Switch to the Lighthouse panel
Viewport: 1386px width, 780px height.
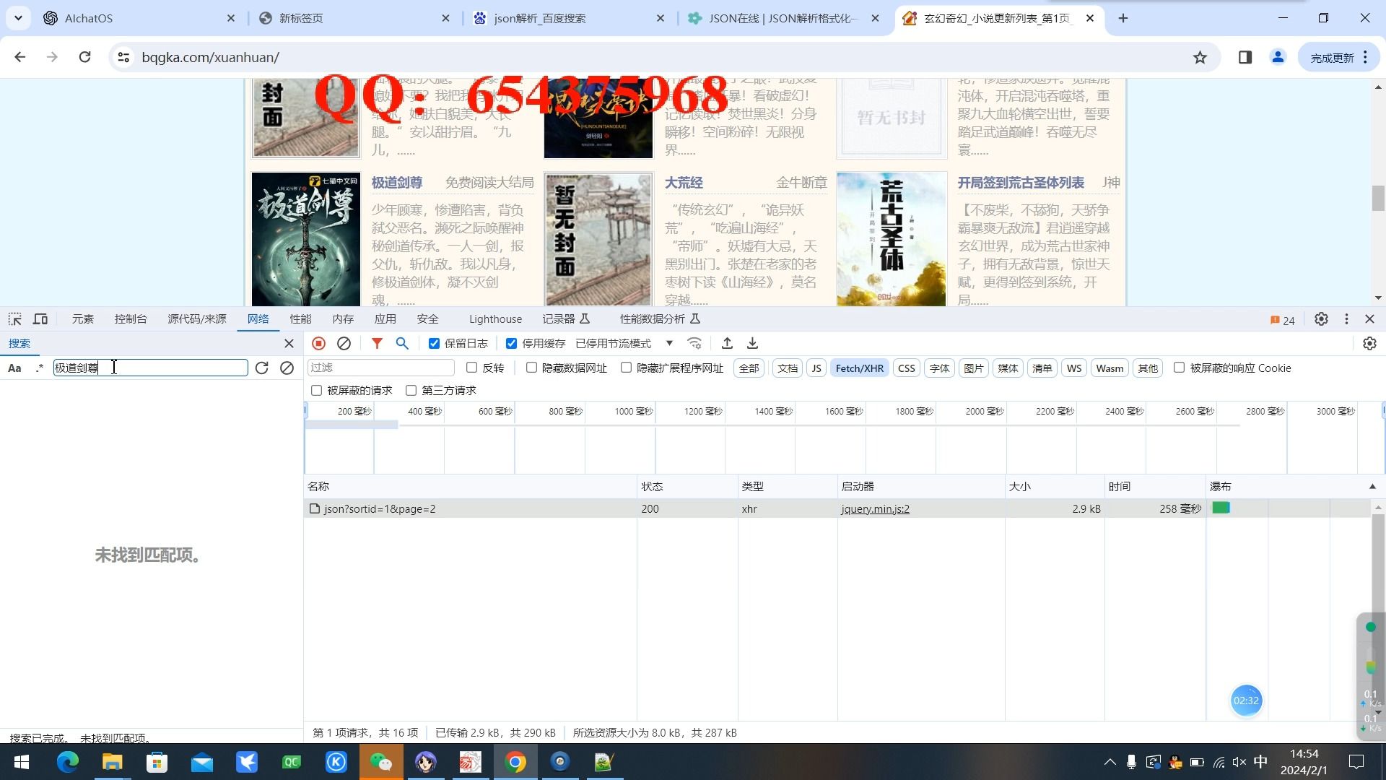tap(495, 318)
